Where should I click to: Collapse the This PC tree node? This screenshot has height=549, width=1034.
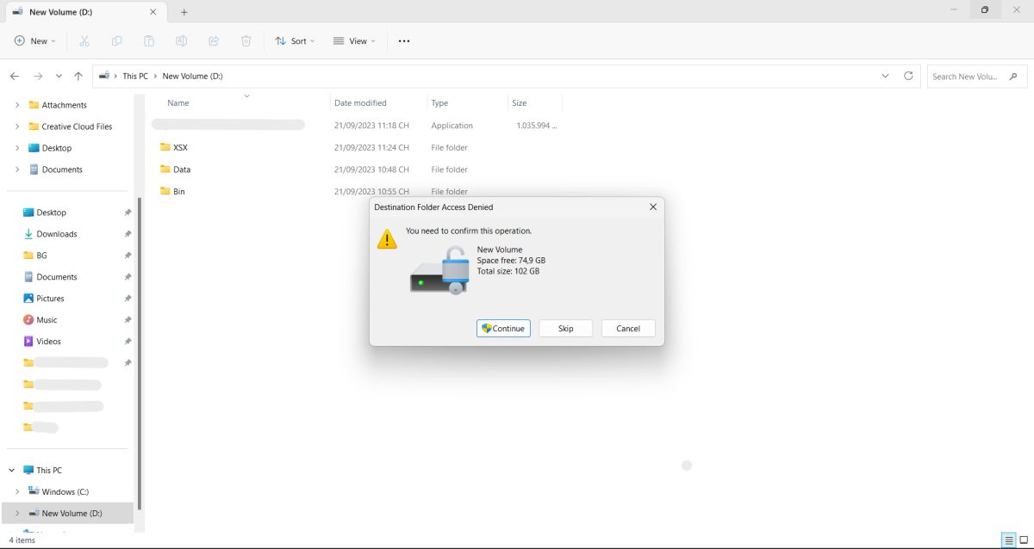pyautogui.click(x=11, y=471)
